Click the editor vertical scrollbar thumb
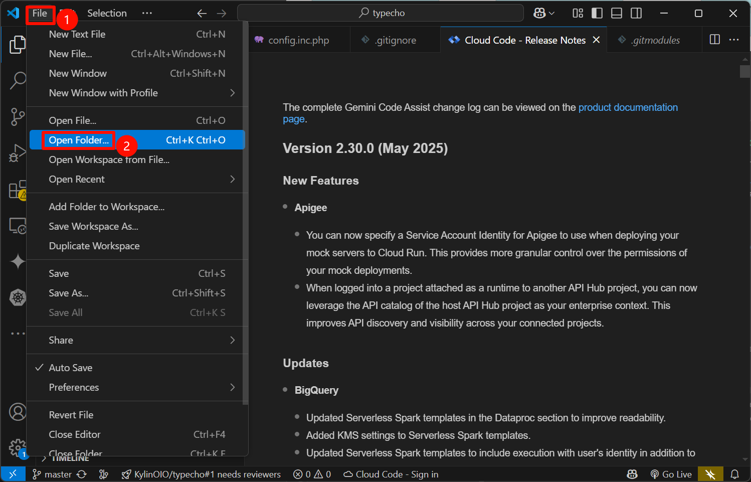751x482 pixels. coord(744,71)
